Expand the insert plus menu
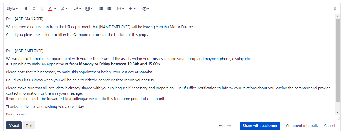The height and width of the screenshot is (134, 343). pos(132,9)
